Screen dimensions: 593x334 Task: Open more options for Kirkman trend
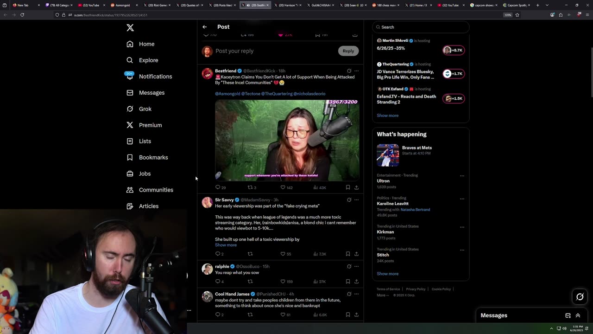(x=462, y=227)
